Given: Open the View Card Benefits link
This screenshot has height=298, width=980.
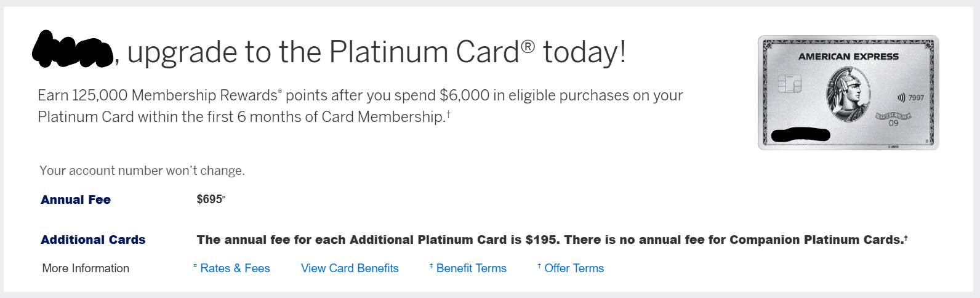Looking at the screenshot, I should click(350, 268).
